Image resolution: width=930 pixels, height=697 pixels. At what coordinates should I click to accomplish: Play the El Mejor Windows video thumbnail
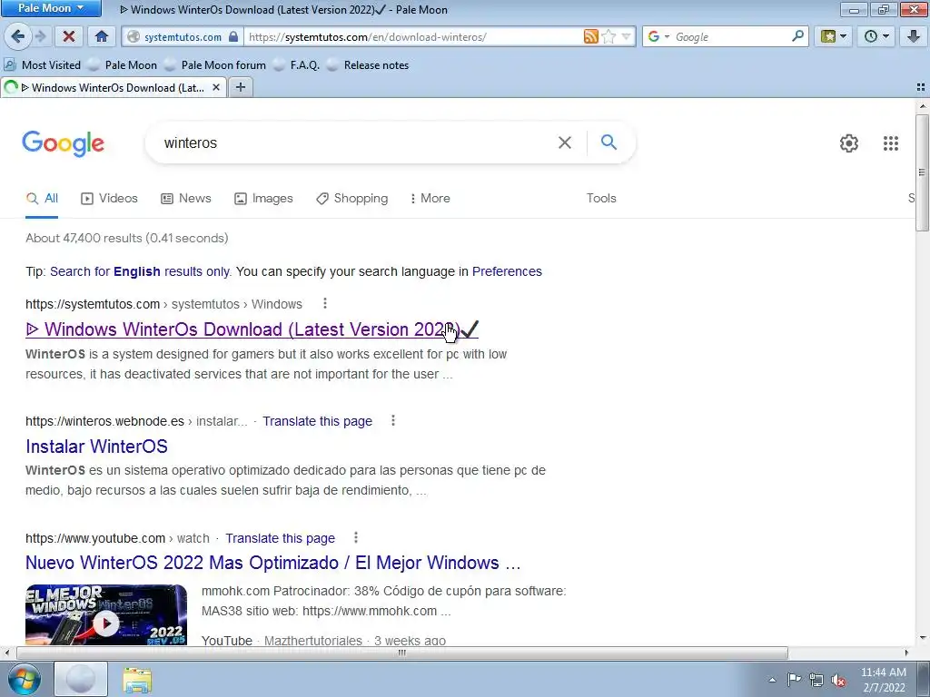point(106,615)
